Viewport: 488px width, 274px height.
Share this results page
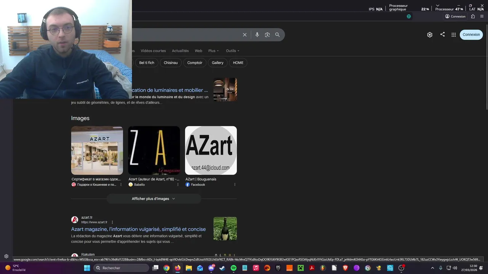click(x=442, y=34)
